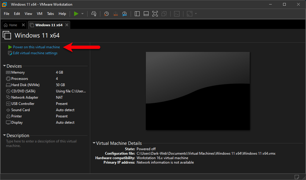Enter full screen mode icon

click(x=155, y=14)
